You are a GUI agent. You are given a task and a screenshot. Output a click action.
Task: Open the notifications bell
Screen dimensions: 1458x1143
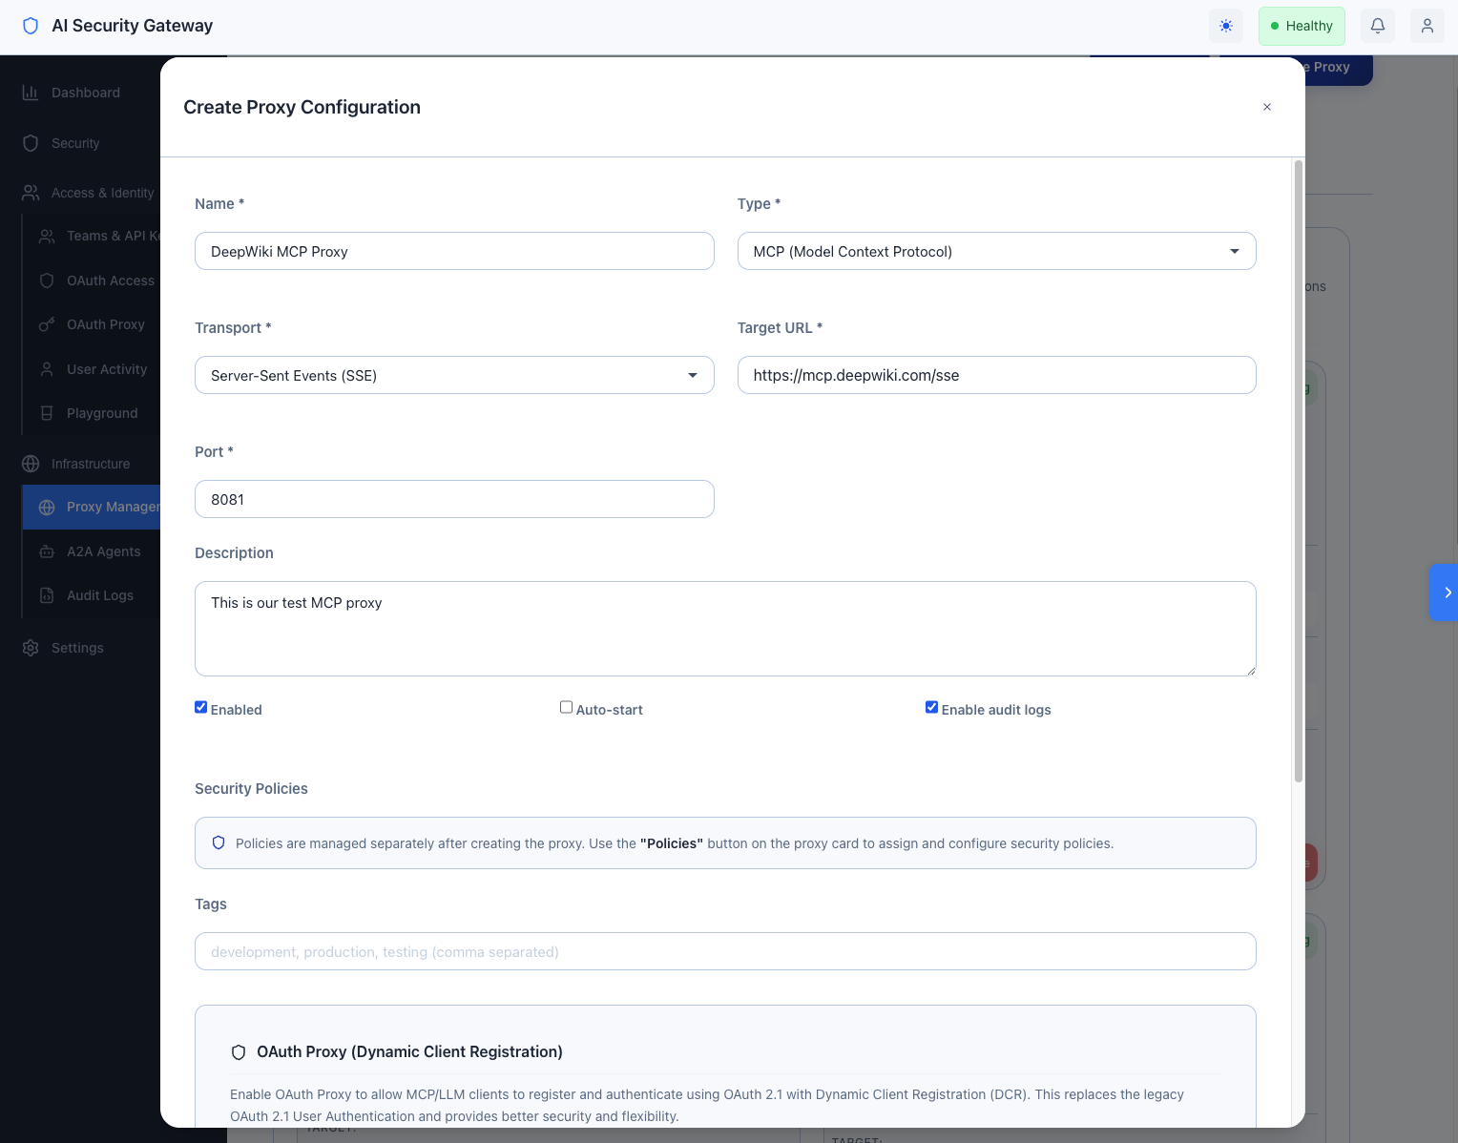click(x=1377, y=26)
